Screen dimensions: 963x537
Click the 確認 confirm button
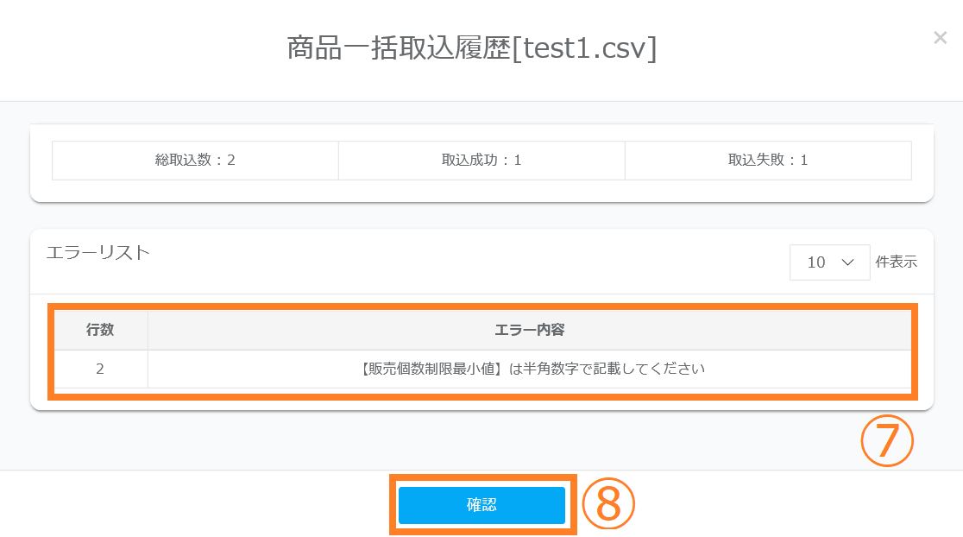coord(481,506)
